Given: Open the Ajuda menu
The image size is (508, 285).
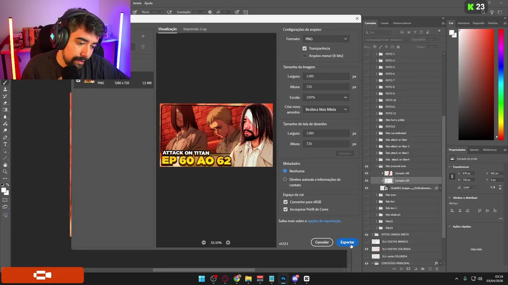Looking at the screenshot, I should click(148, 3).
